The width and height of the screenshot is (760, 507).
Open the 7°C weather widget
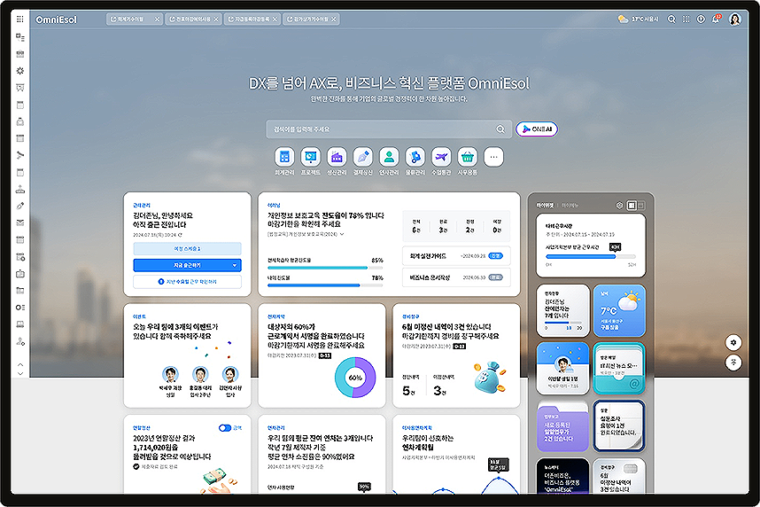pyautogui.click(x=619, y=310)
